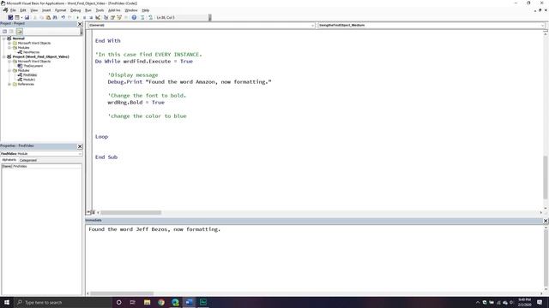Click the View Microsoft Word toolbar icon
The width and height of the screenshot is (549, 308).
[10, 17]
